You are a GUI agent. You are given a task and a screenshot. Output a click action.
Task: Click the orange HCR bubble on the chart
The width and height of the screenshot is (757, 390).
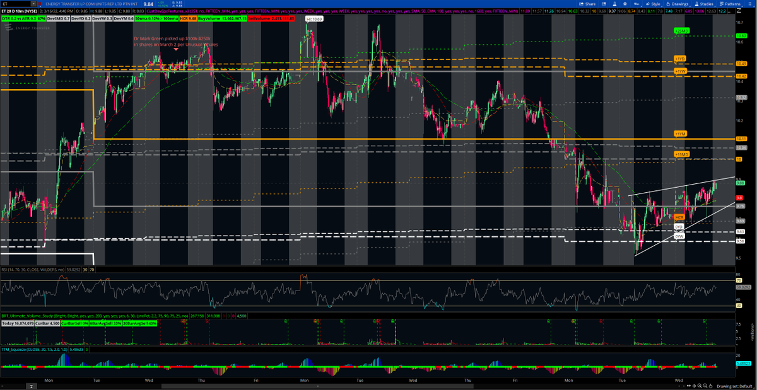pyautogui.click(x=679, y=217)
